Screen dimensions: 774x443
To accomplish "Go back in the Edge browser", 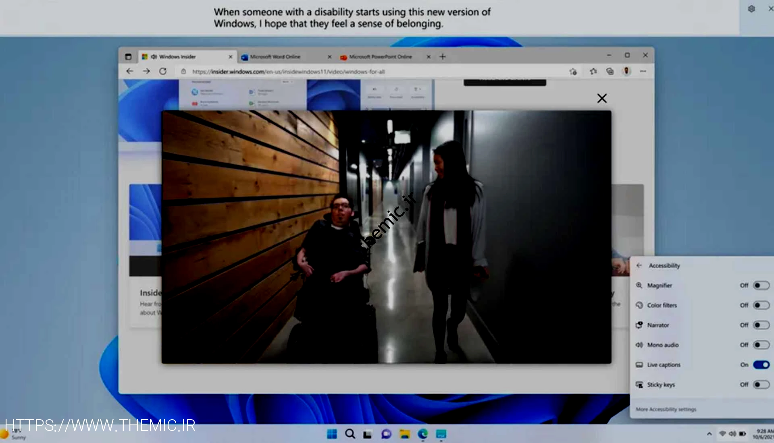I will (x=129, y=71).
